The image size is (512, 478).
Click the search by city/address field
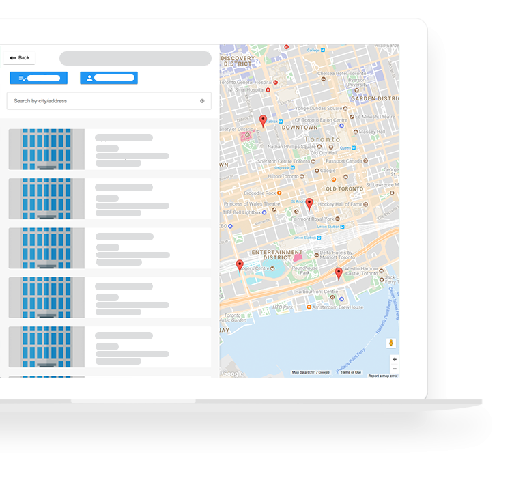coord(102,101)
